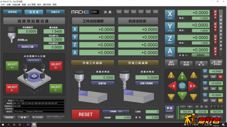Image resolution: width=227 pixels, height=127 pixels.
Task: Select jog step preset 1
Action: [197, 107]
